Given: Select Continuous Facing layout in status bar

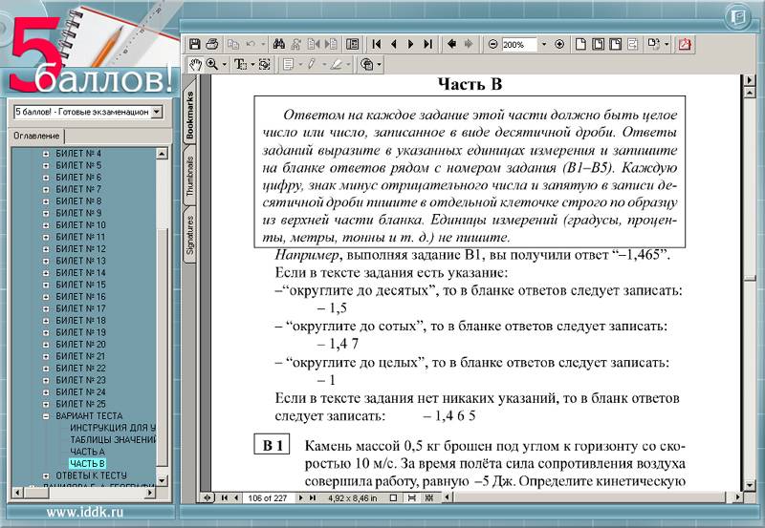Looking at the screenshot, I should [x=429, y=497].
